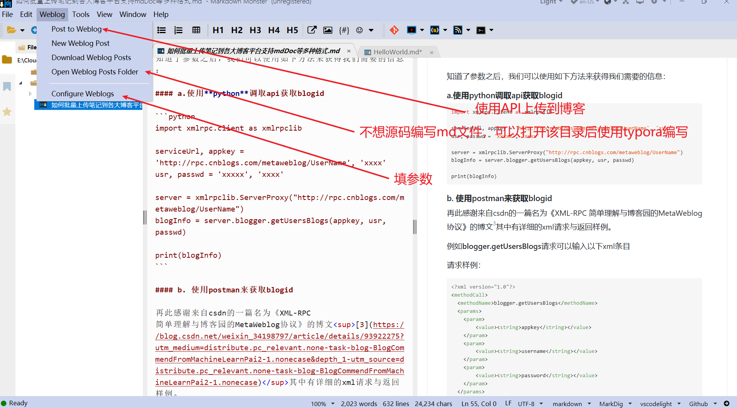Expand the collapsed subfolder tree arrow

tap(30, 94)
